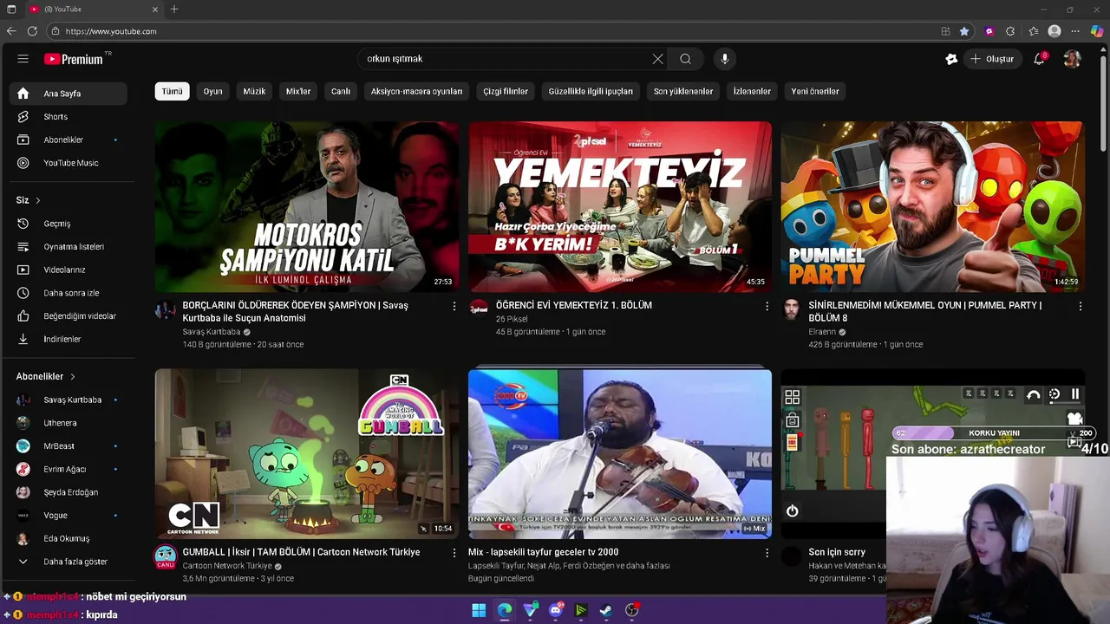Open Gumball İksir video thumbnail
This screenshot has height=624, width=1110.
coord(307,453)
